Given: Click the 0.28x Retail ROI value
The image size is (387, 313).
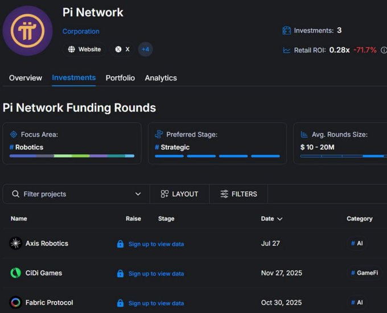Looking at the screenshot, I should [x=339, y=50].
